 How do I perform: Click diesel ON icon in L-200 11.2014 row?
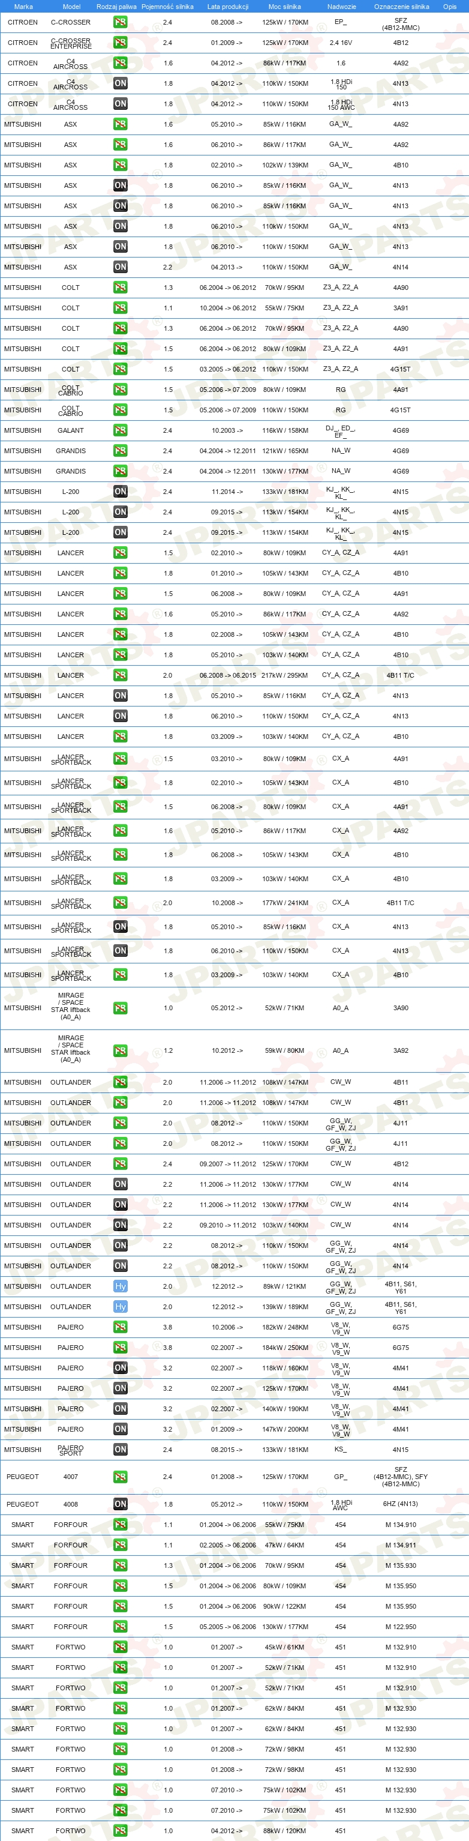[x=120, y=492]
